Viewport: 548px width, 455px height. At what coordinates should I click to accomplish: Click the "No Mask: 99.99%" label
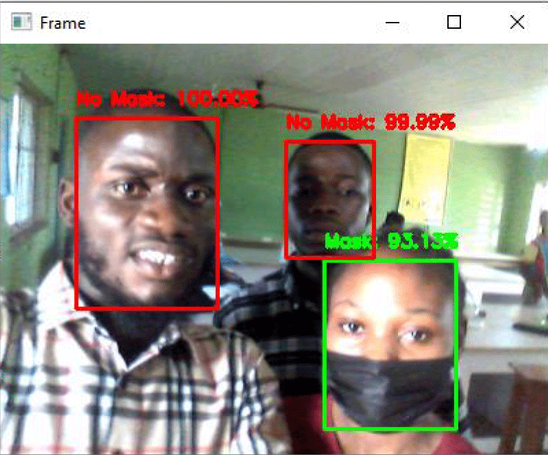tap(371, 122)
